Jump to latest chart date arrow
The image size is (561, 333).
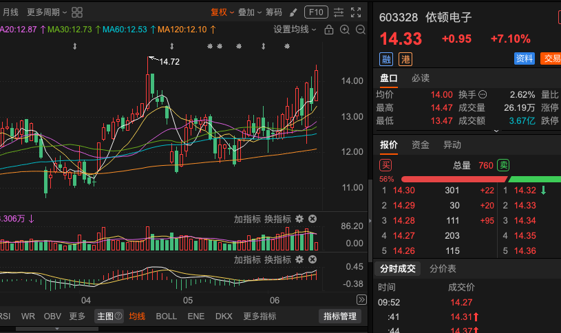(x=361, y=300)
